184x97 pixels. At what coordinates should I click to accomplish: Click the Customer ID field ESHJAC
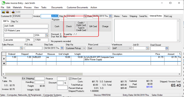coord(22,16)
